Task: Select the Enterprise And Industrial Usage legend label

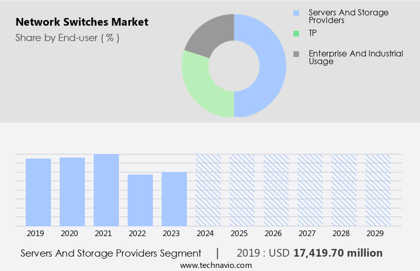Action: pos(356,57)
